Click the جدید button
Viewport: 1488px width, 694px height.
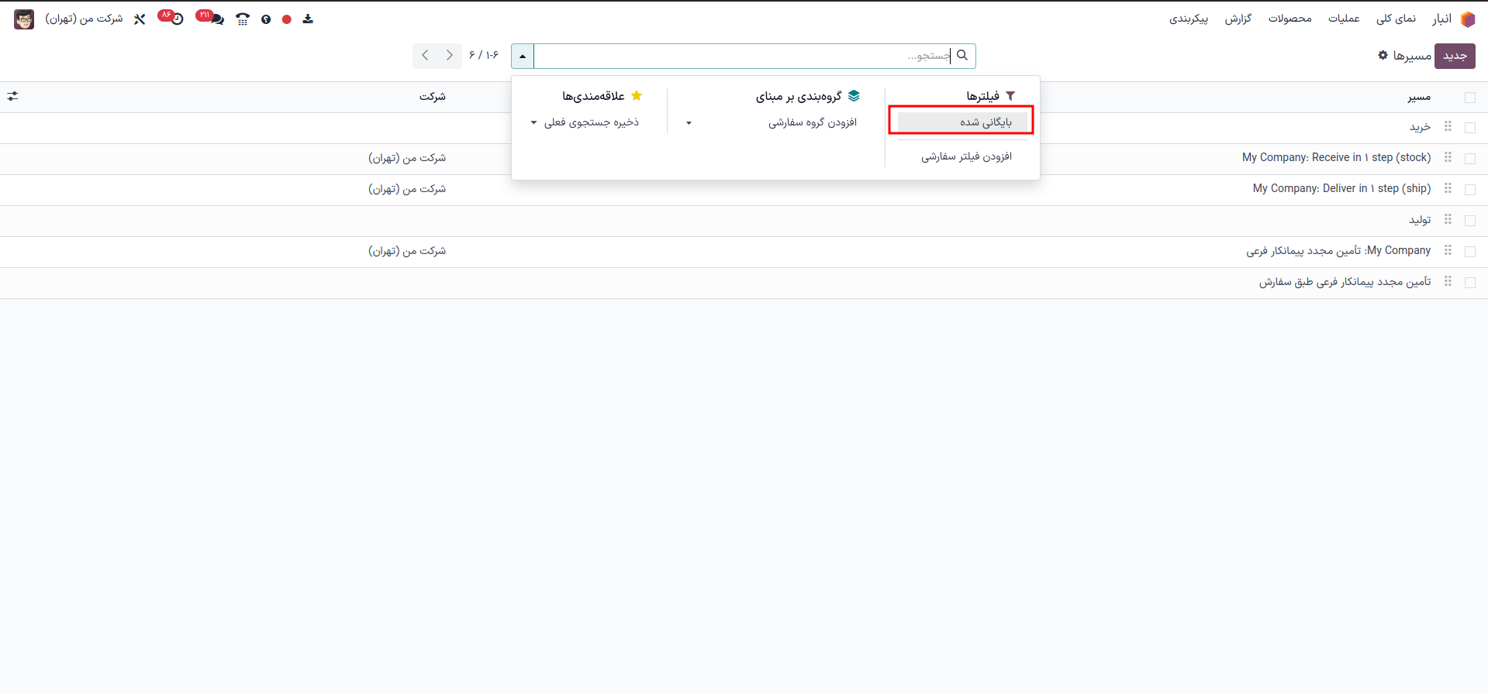1454,56
